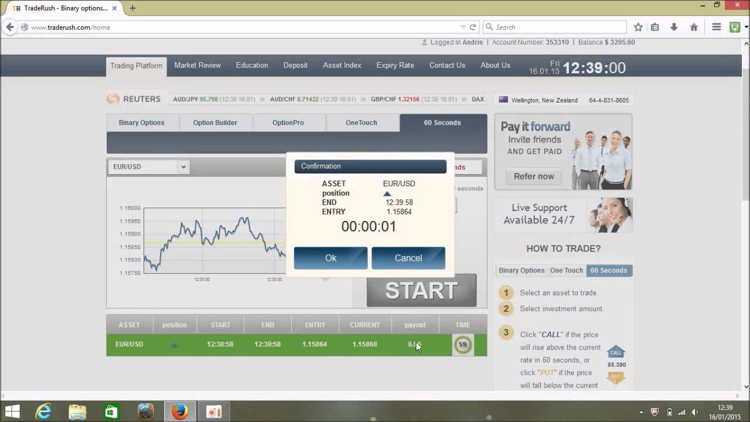Image resolution: width=750 pixels, height=422 pixels.
Task: Open the Market Review menu
Action: tap(197, 65)
